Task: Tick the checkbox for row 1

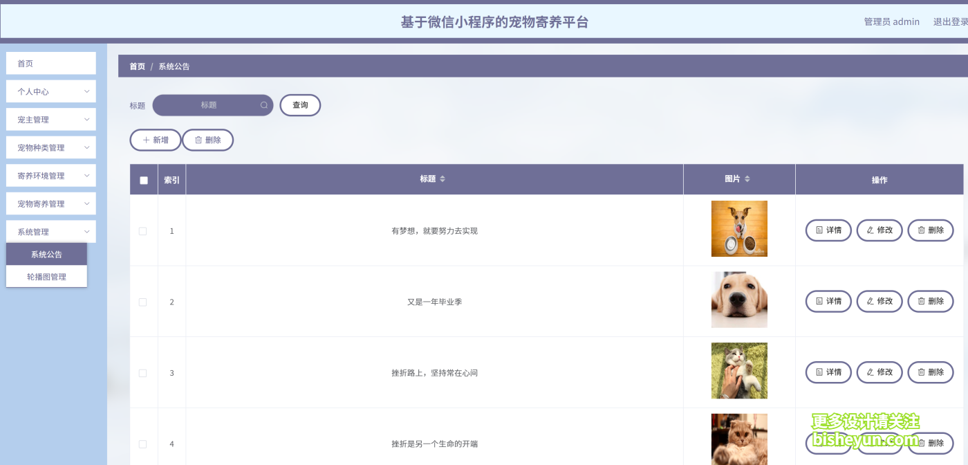Action: tap(143, 231)
